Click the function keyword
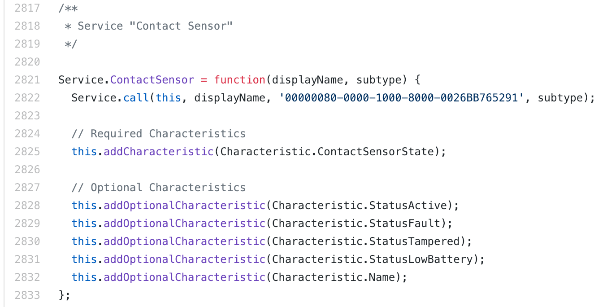This screenshot has height=307, width=607. click(240, 80)
